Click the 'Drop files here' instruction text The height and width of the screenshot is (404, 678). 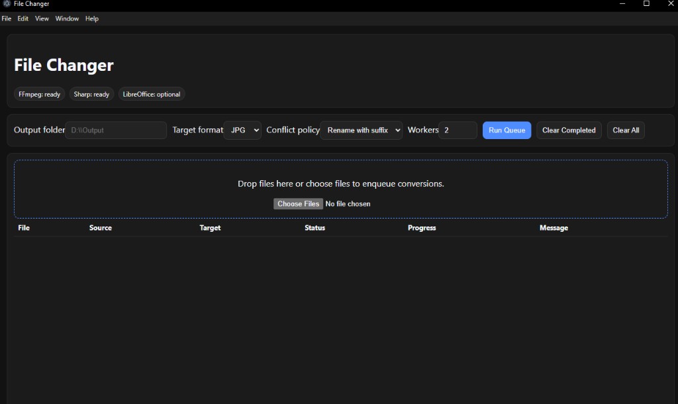coord(341,184)
